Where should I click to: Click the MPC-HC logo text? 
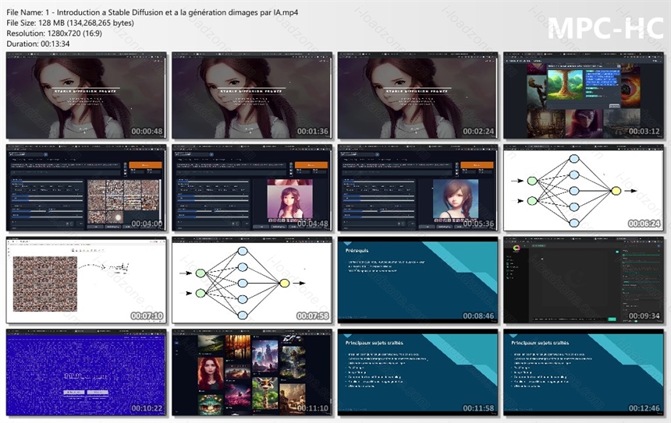click(x=605, y=28)
